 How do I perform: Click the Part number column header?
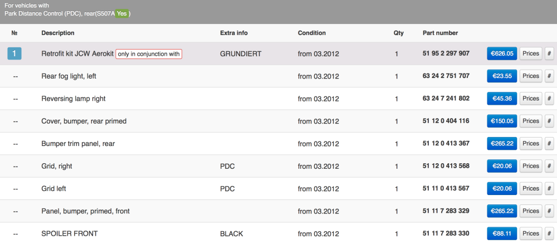tap(440, 33)
